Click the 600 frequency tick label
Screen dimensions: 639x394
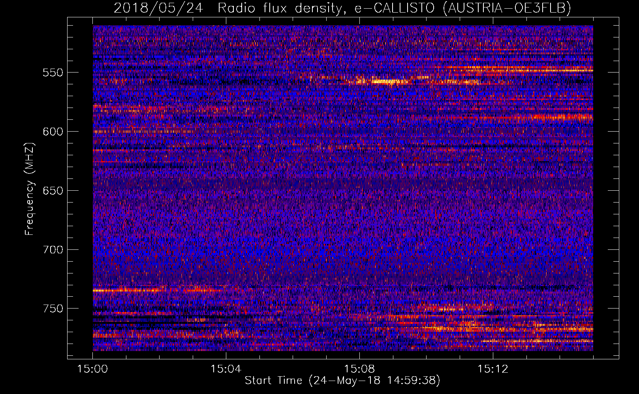click(x=53, y=132)
